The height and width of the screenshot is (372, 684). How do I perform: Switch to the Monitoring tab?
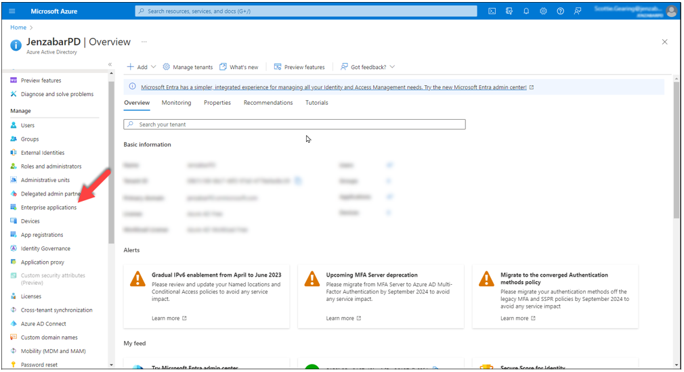[x=176, y=103]
